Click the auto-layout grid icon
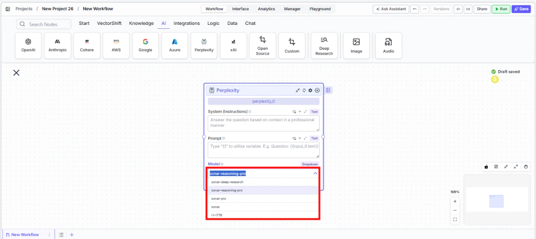536x239 pixels. (496, 167)
